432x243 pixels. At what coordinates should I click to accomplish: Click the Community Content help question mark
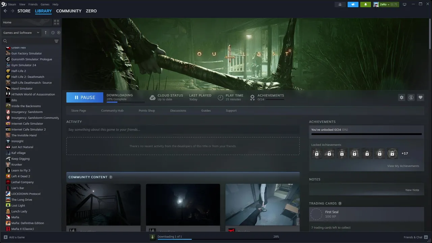click(x=111, y=177)
